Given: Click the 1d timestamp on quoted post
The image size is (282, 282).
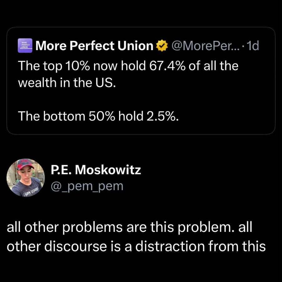Looking at the screenshot, I should coord(253,46).
